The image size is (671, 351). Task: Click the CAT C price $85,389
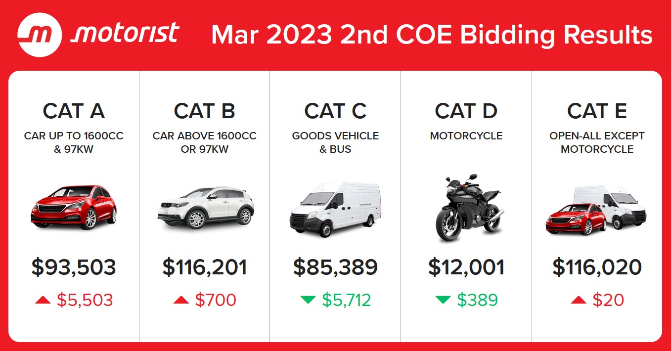(x=335, y=267)
